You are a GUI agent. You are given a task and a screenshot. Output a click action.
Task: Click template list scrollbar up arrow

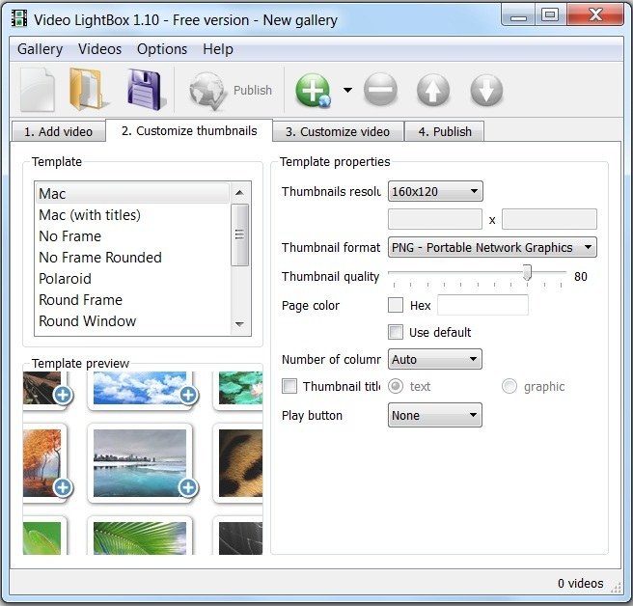tap(239, 193)
